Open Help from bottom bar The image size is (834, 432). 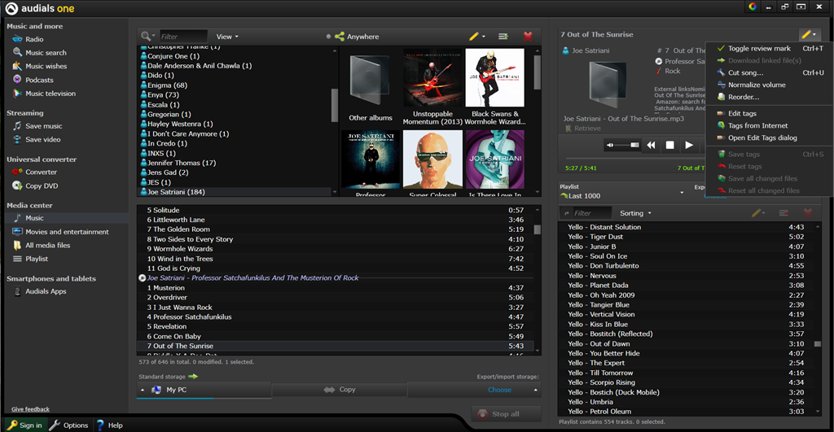click(x=110, y=425)
